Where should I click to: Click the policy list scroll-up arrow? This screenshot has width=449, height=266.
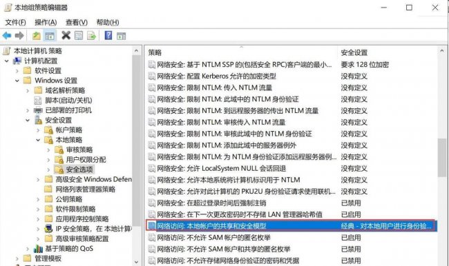[442, 52]
